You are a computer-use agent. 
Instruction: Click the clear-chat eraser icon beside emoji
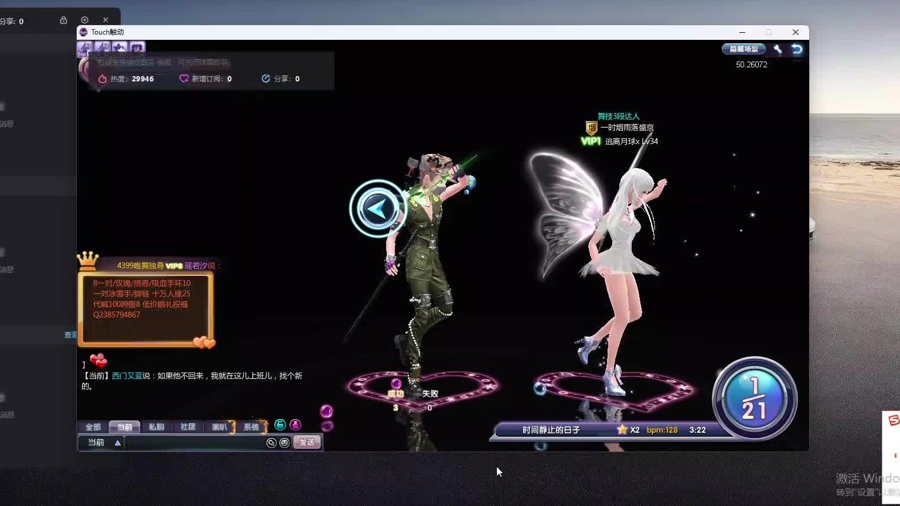(x=271, y=443)
